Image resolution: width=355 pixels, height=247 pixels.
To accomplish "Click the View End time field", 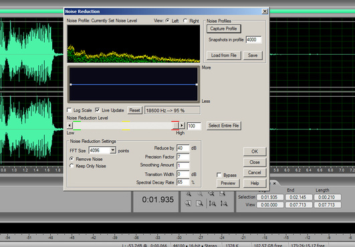I will point(299,205).
